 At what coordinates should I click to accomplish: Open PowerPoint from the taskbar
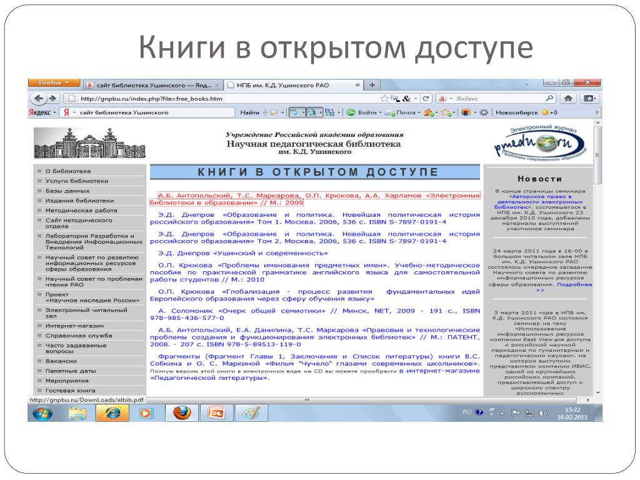pyautogui.click(x=217, y=413)
